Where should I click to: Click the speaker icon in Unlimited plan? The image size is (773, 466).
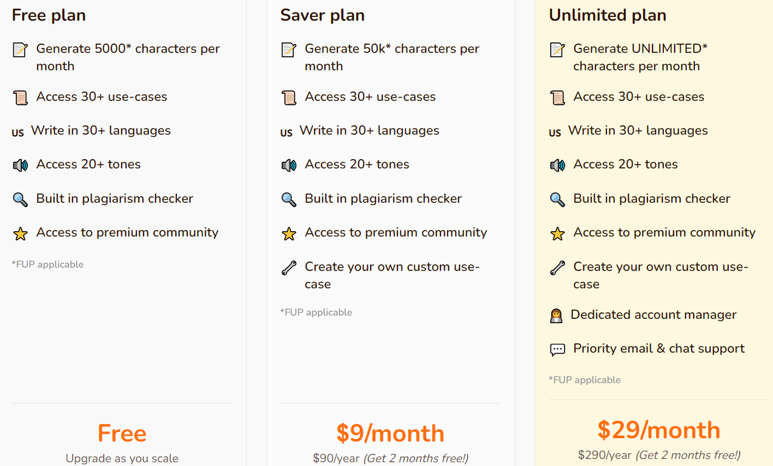[557, 165]
